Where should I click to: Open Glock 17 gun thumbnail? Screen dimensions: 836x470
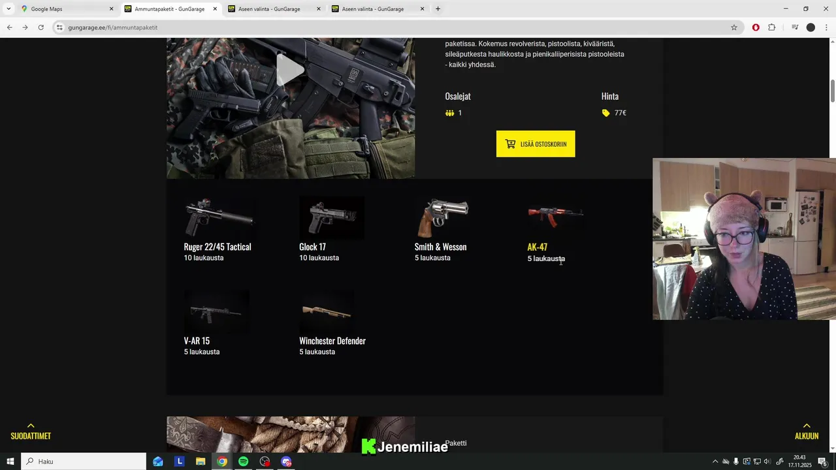pos(332,218)
